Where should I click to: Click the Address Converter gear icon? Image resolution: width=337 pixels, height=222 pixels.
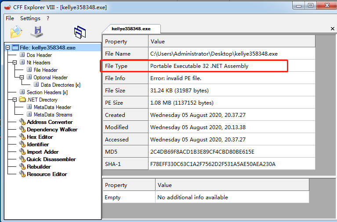(x=22, y=122)
